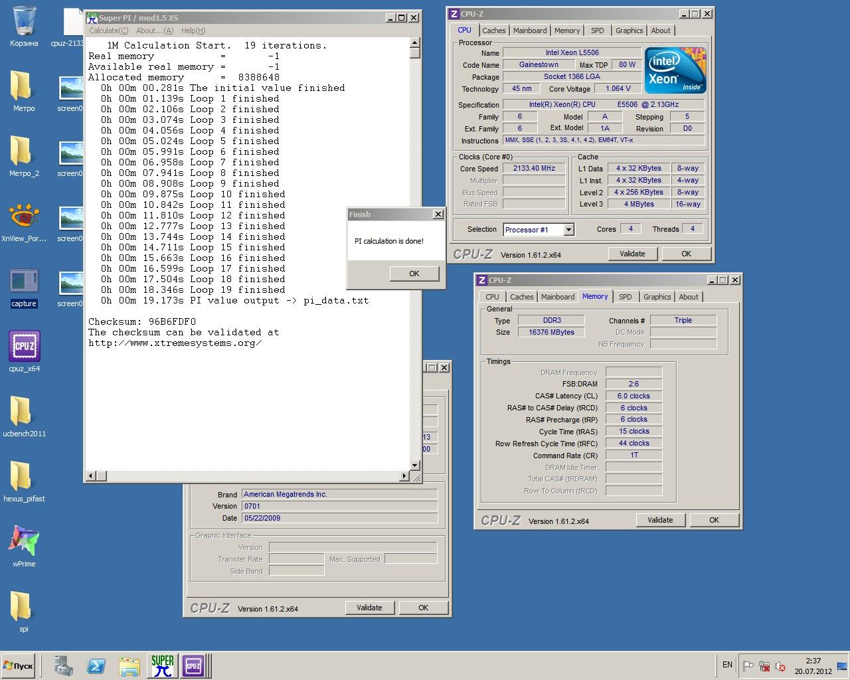This screenshot has width=850, height=680.
Task: Switch to About tab in top CPU-Z window
Action: (661, 31)
